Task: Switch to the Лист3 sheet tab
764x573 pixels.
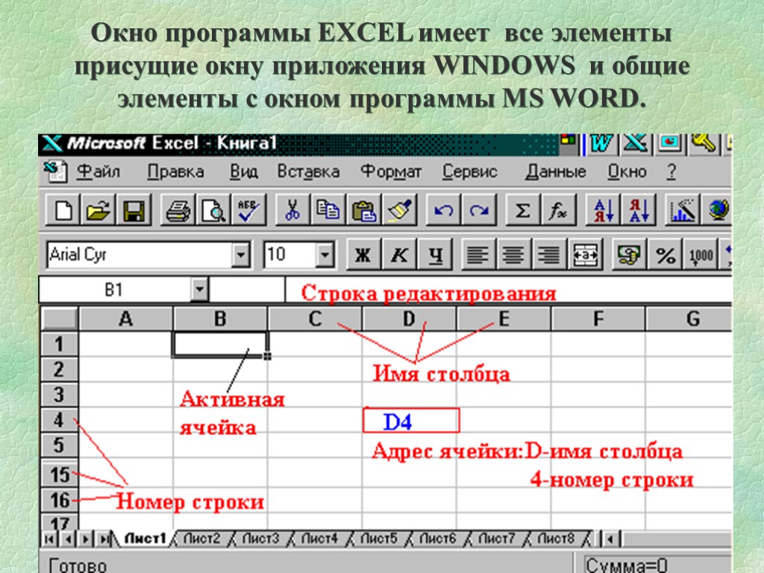Action: click(260, 539)
